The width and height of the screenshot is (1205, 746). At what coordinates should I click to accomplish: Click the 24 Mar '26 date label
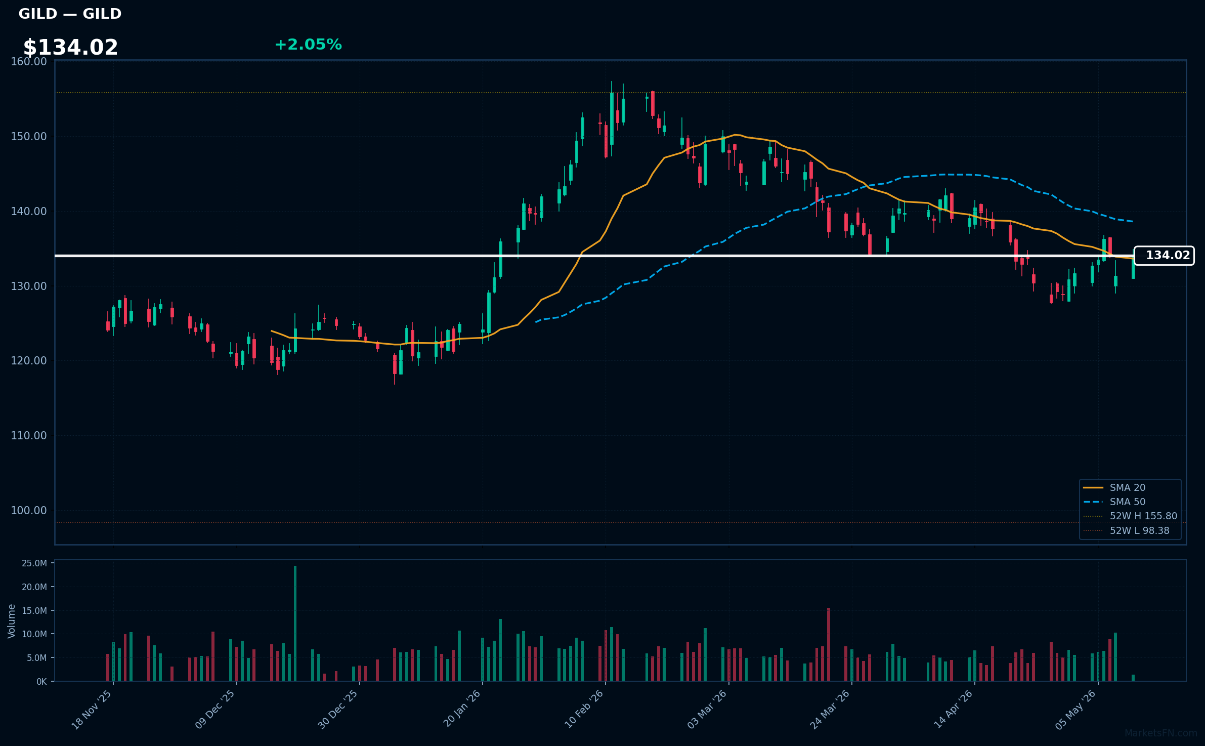(x=830, y=710)
